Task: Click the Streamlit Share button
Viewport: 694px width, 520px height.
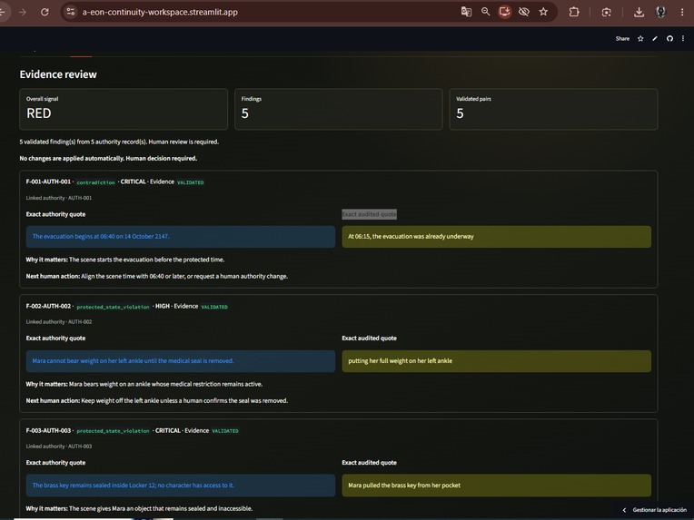Action: (x=622, y=38)
